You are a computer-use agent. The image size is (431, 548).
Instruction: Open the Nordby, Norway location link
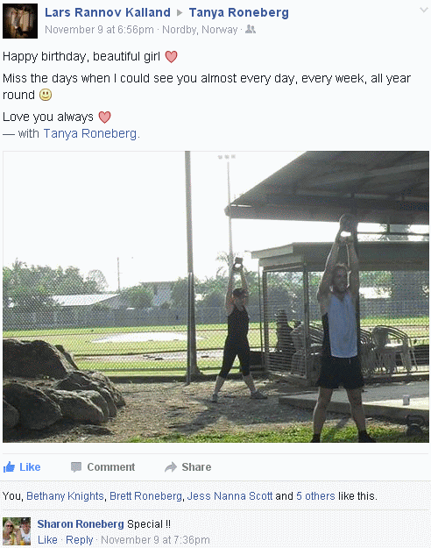[200, 30]
